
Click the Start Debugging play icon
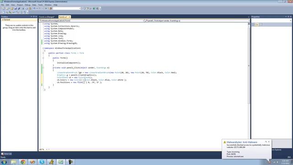46,8
